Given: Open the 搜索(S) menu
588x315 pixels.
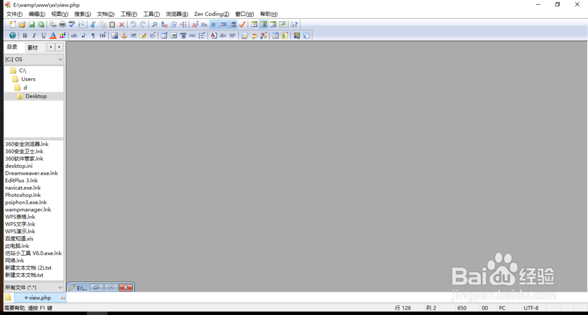Looking at the screenshot, I should point(82,14).
